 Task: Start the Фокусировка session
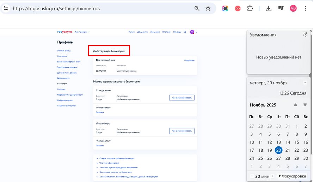(292, 176)
